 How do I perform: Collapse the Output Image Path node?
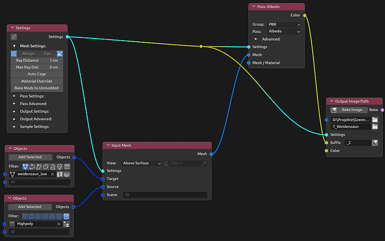[x=331, y=101]
